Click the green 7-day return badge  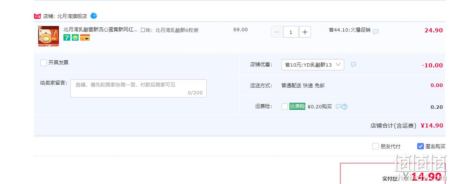pos(67,37)
